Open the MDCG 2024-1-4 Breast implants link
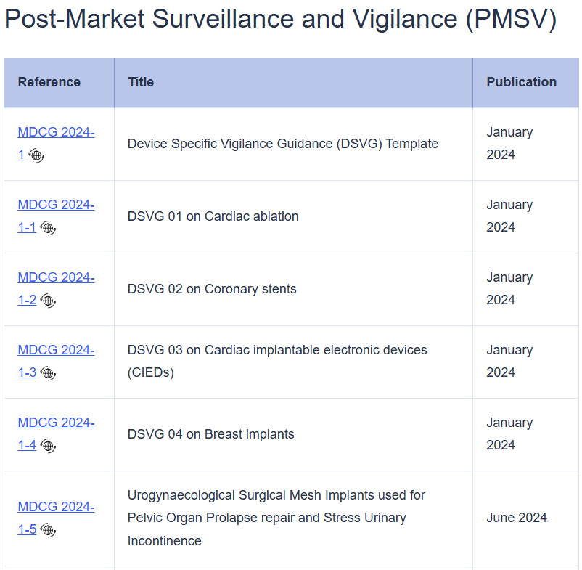Viewport: 582px width, 570px height. coord(56,433)
